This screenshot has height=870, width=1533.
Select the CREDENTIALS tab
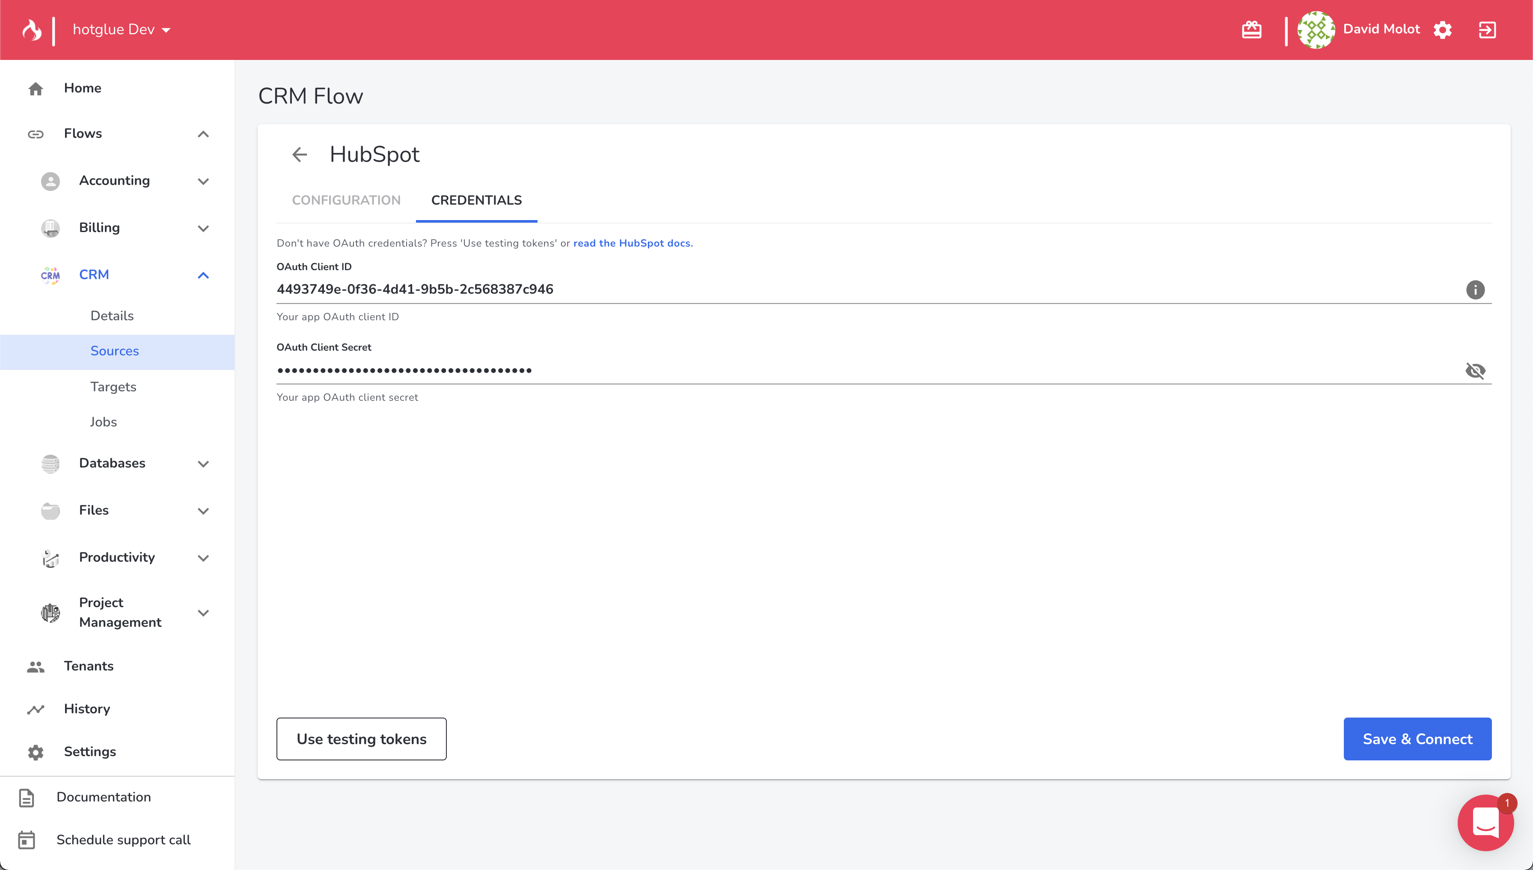pyautogui.click(x=476, y=201)
